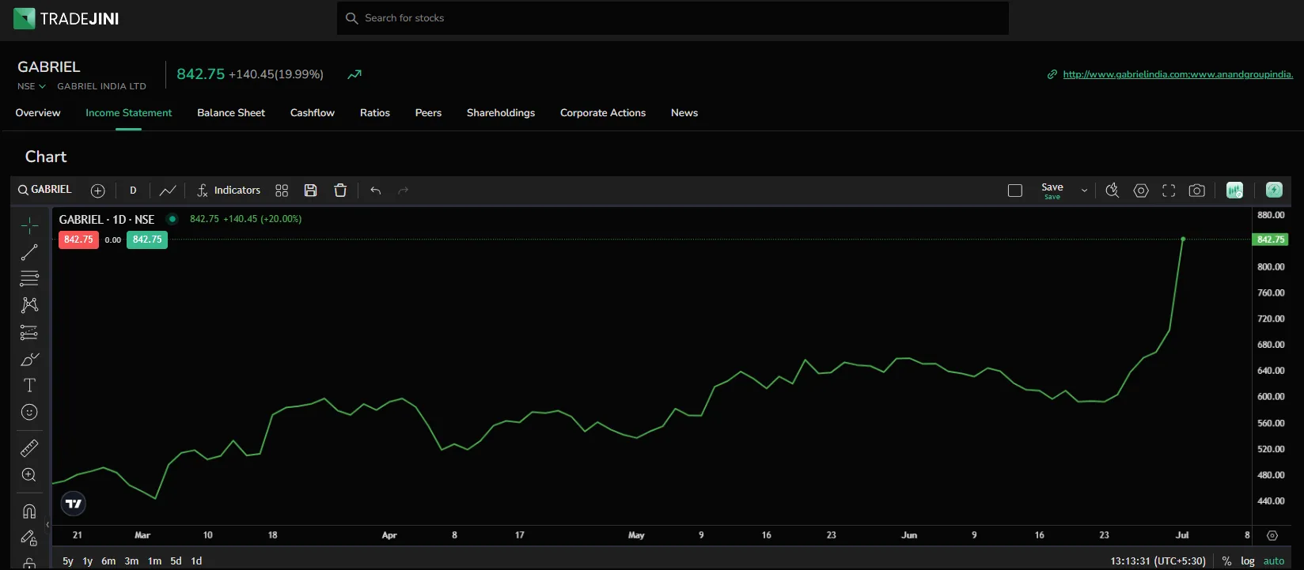This screenshot has width=1304, height=570.
Task: Open the Shareholdings tab
Action: tap(501, 113)
